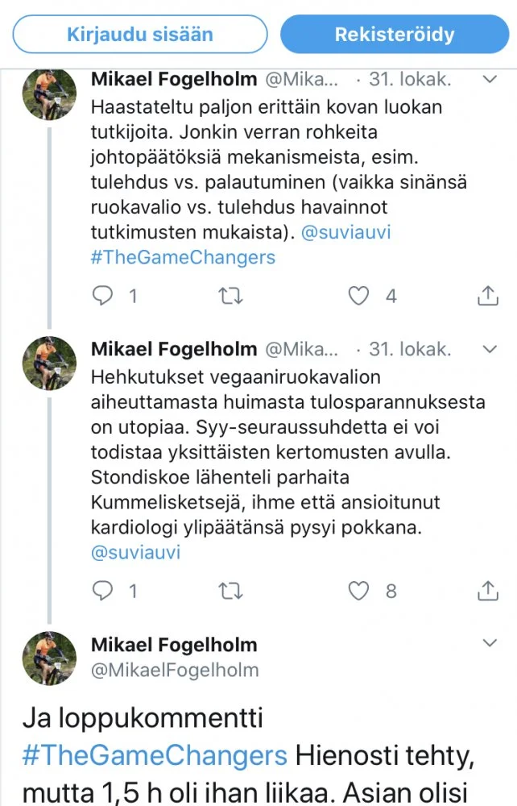The height and width of the screenshot is (806, 517).
Task: Reply to the first tweet about tutkijoita
Action: (x=102, y=296)
